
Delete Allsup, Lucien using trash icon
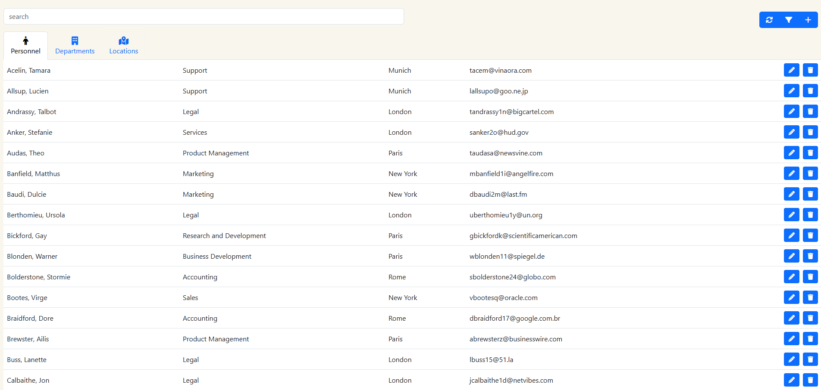[x=810, y=91]
